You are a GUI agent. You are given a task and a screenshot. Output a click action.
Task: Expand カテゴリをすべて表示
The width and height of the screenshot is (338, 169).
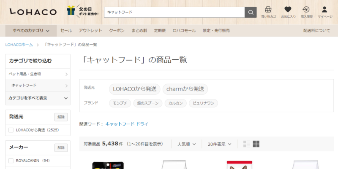point(38,98)
